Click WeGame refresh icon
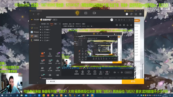173x97 pixels. point(38,14)
